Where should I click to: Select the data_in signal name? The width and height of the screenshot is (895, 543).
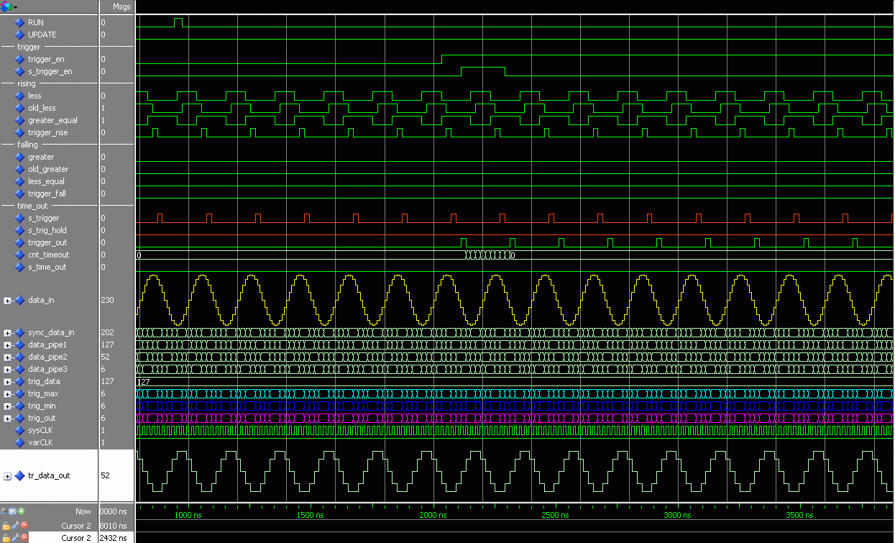[x=41, y=301]
